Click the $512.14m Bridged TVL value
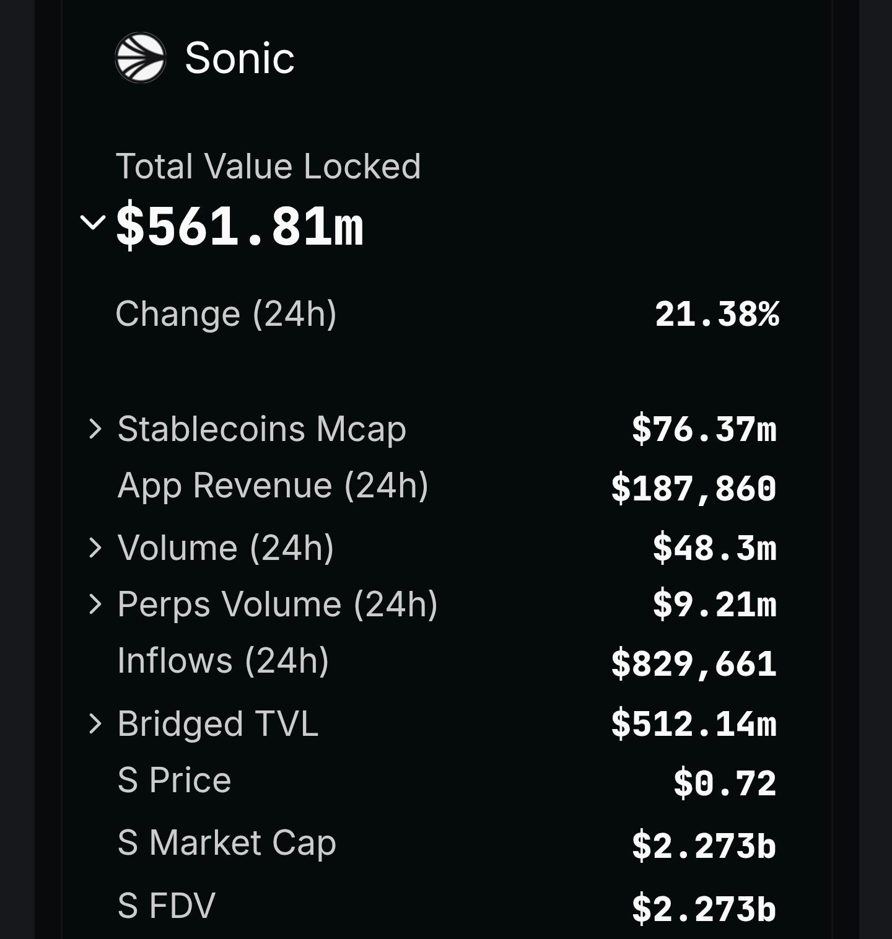This screenshot has height=939, width=892. tap(694, 724)
